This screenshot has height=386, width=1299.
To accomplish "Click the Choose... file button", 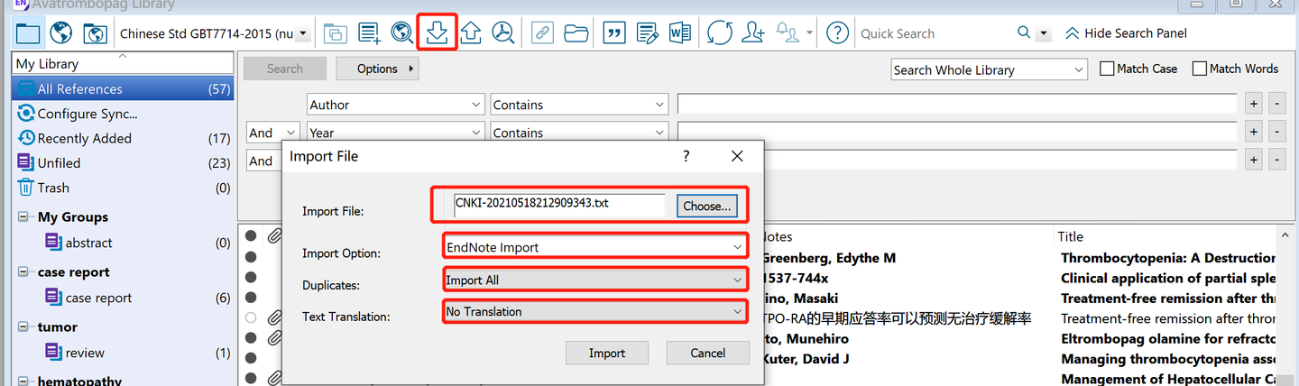I will click(707, 206).
